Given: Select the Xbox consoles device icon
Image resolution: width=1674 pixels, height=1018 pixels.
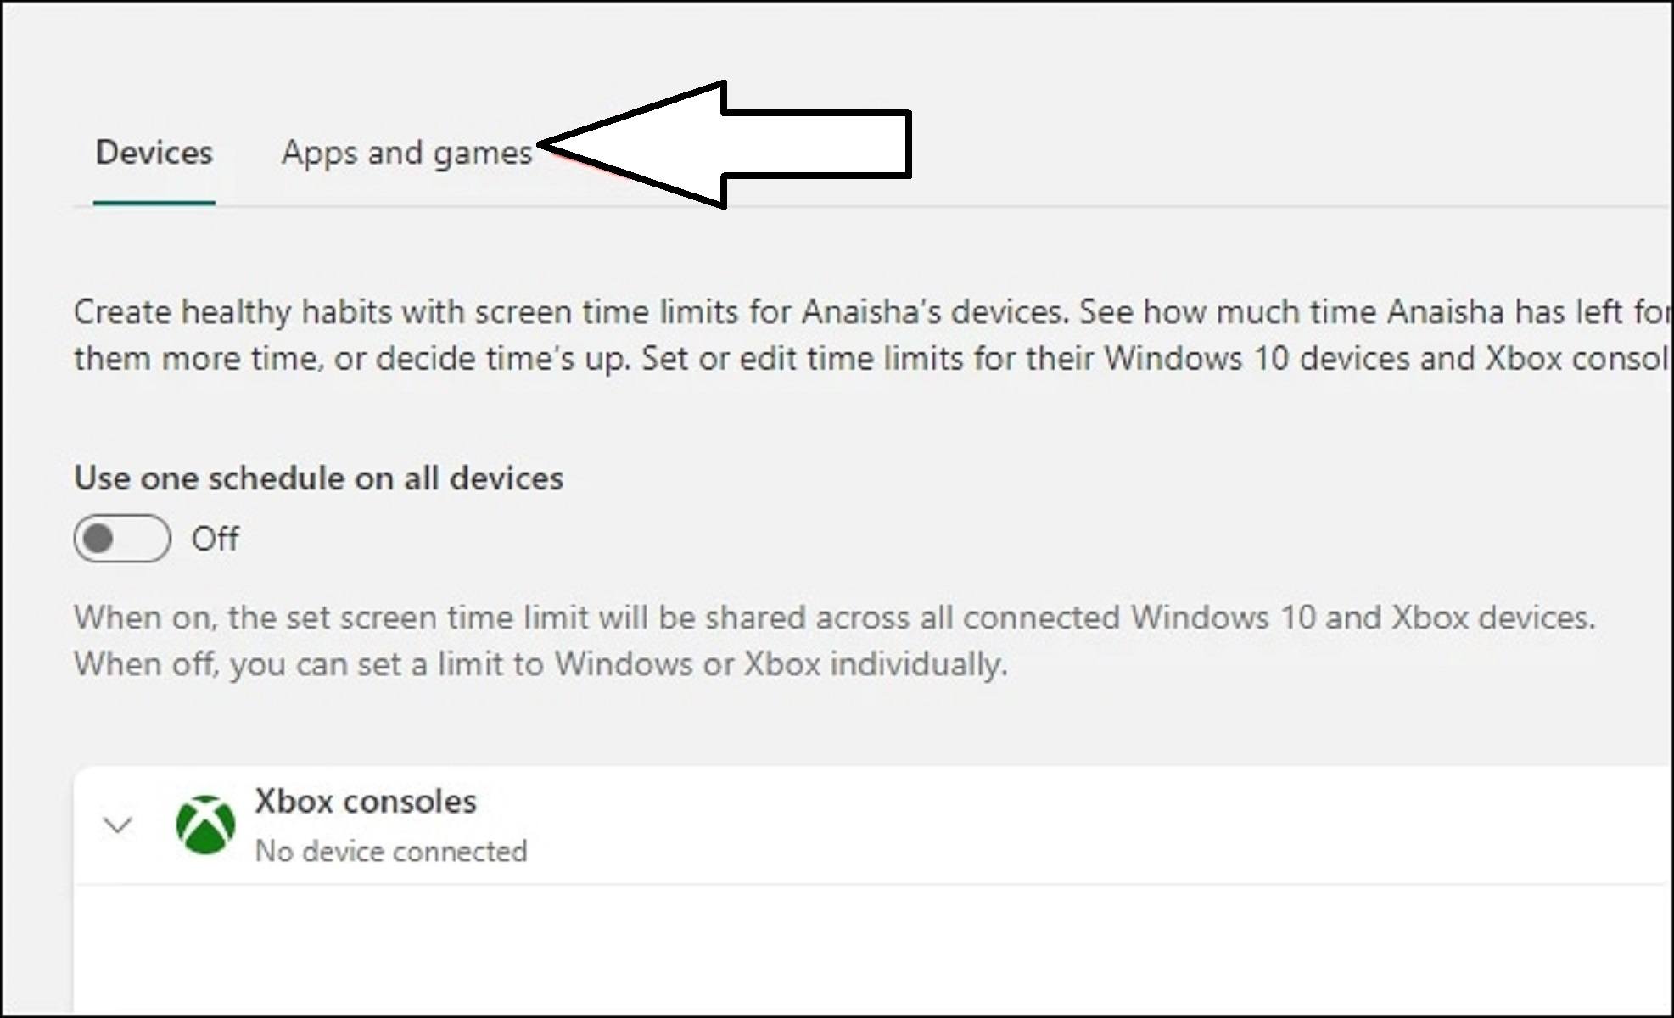Looking at the screenshot, I should click(206, 825).
